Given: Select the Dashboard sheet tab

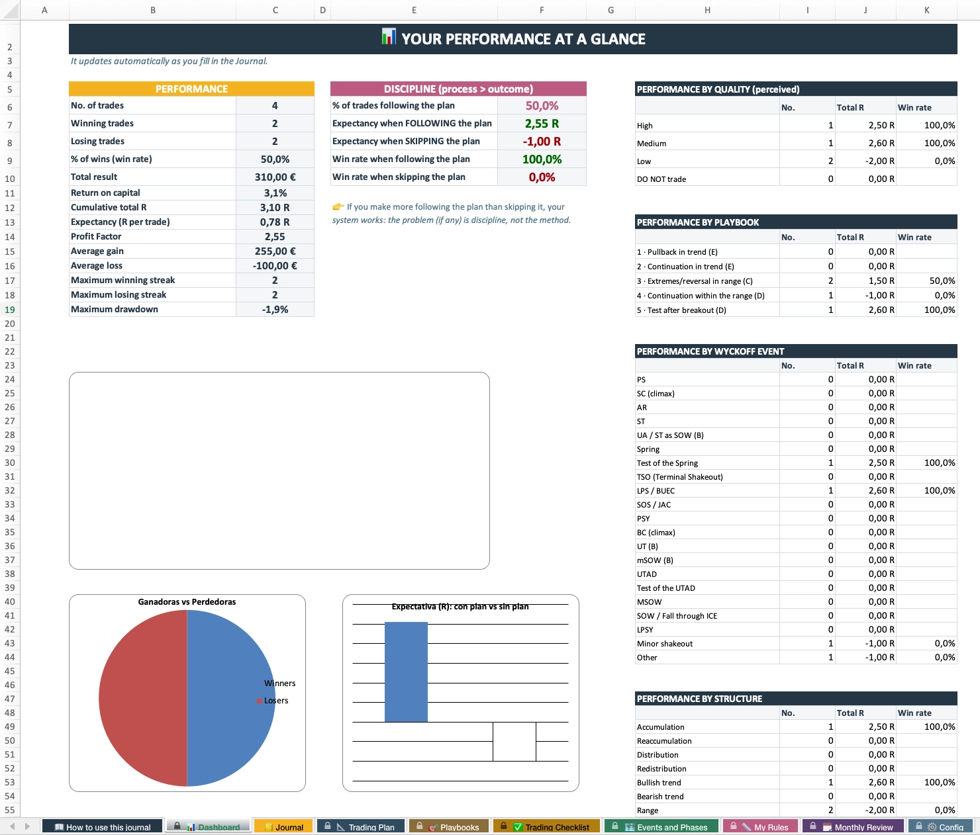Looking at the screenshot, I should click(208, 826).
